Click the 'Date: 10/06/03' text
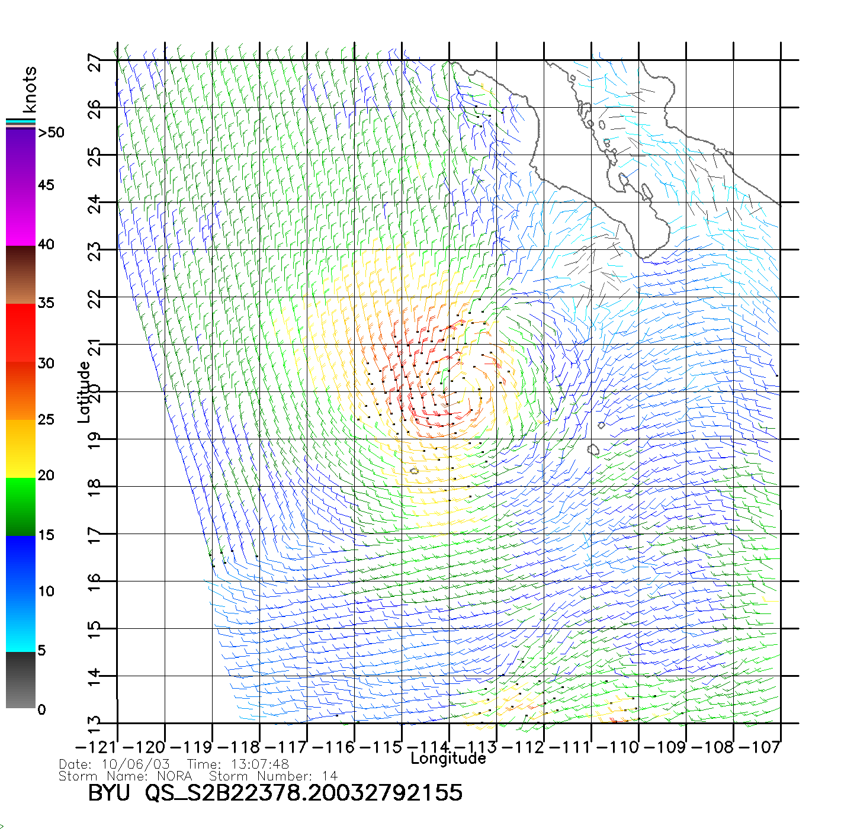 tap(114, 764)
